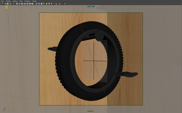Click the camera Bookmarks icon
This screenshot has height=113, width=182.
click(x=8, y=4)
